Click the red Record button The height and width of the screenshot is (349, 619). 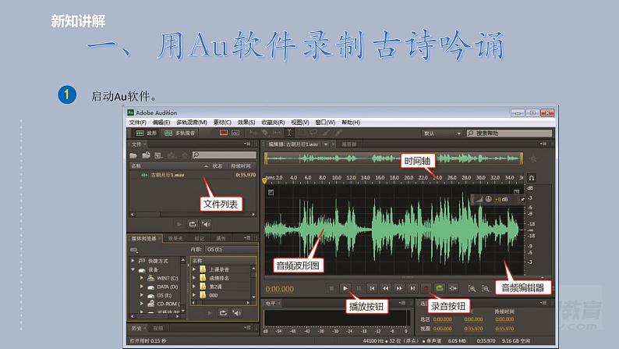tap(426, 289)
